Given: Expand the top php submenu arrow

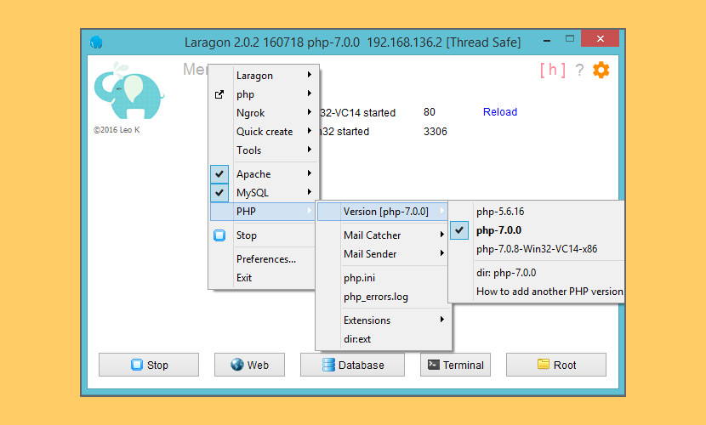Looking at the screenshot, I should pyautogui.click(x=310, y=93).
